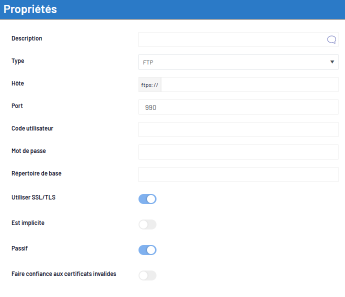Click the ftps:// prefix label
Image resolution: width=345 pixels, height=297 pixels.
point(150,84)
